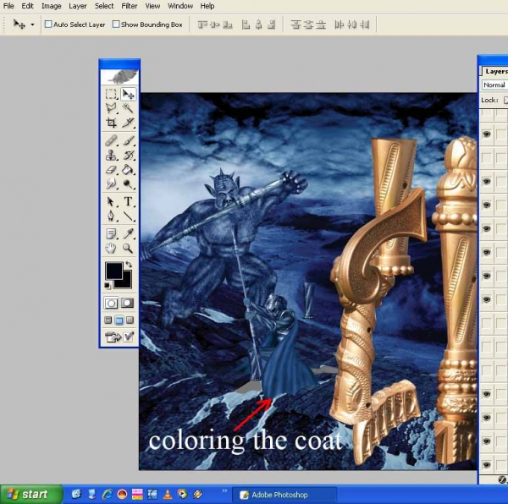Select the Dodge tool
The height and width of the screenshot is (504, 508).
[x=128, y=184]
